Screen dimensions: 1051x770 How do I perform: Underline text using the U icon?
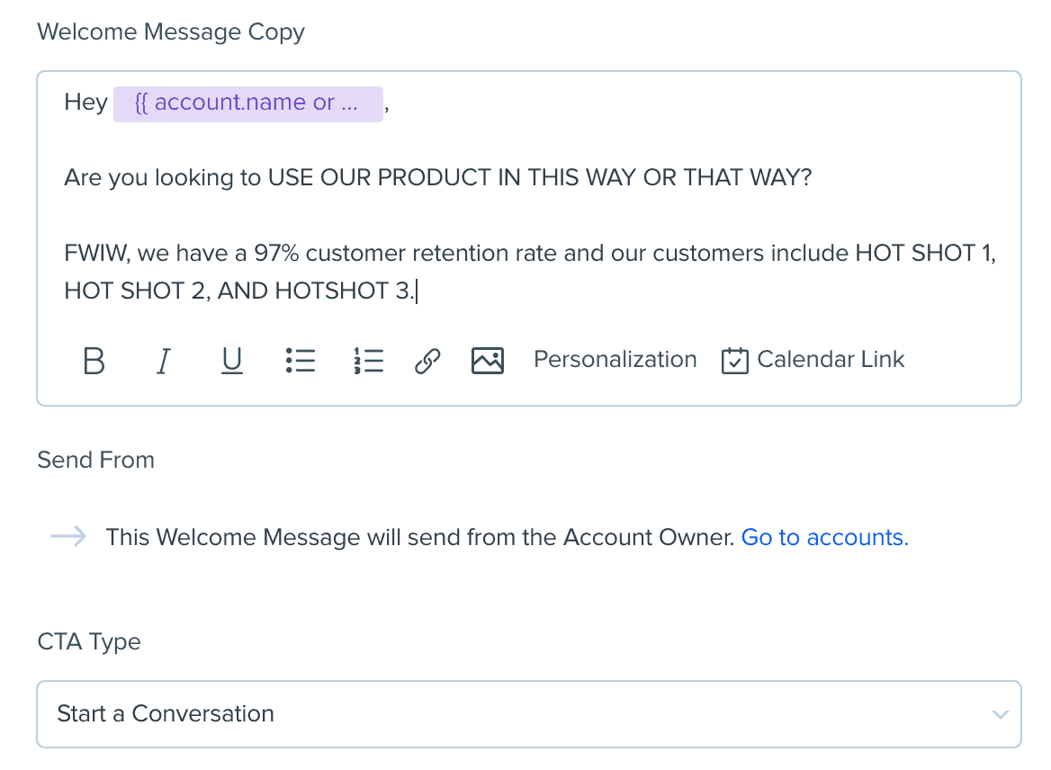(x=232, y=361)
